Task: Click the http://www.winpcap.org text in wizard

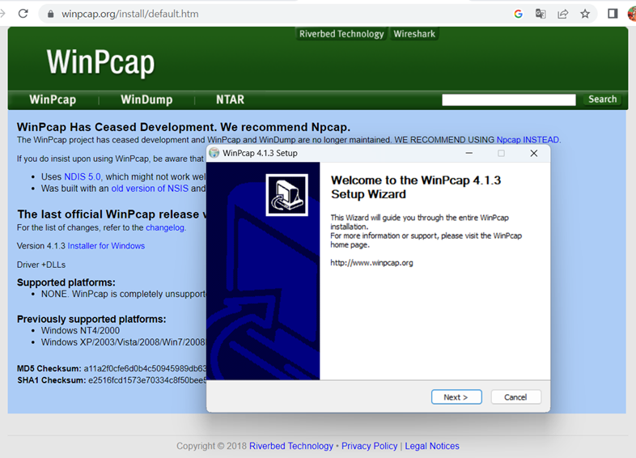Action: pos(371,262)
